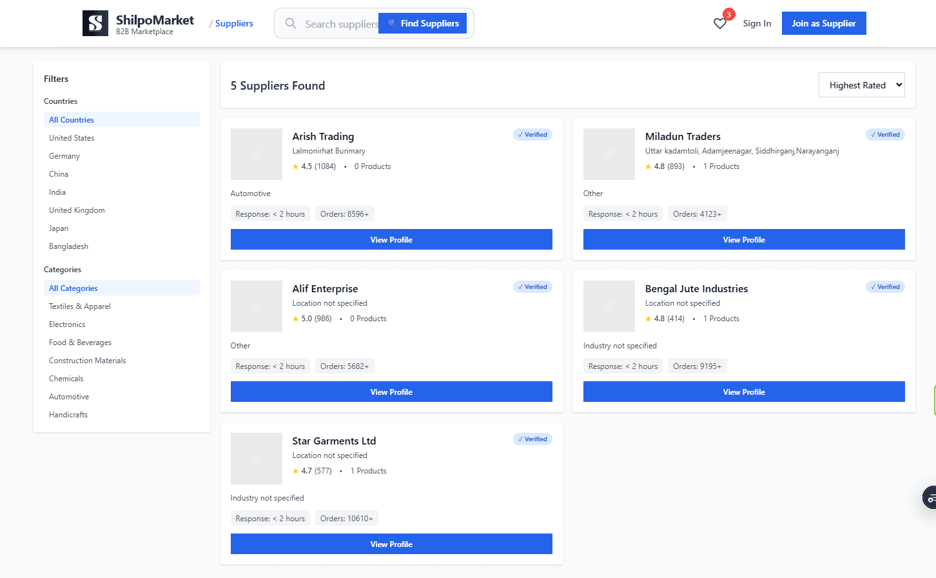
Task: Open Alif Enterprise supplier thumbnail
Action: pyautogui.click(x=257, y=306)
